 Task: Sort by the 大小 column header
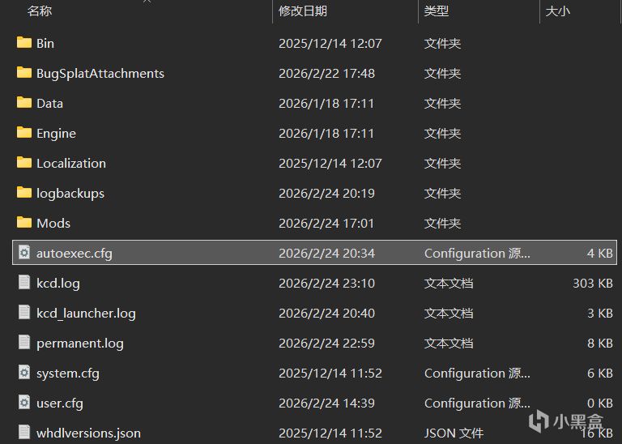point(557,11)
